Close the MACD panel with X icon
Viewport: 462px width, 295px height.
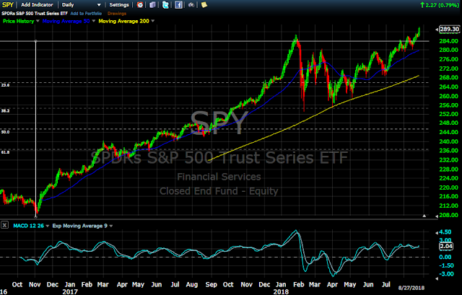click(4, 225)
